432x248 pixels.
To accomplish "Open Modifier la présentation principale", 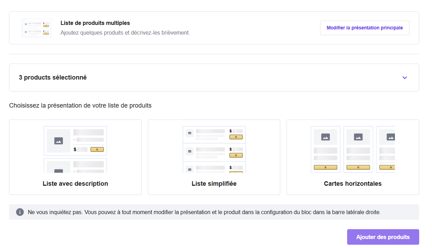I will [364, 28].
